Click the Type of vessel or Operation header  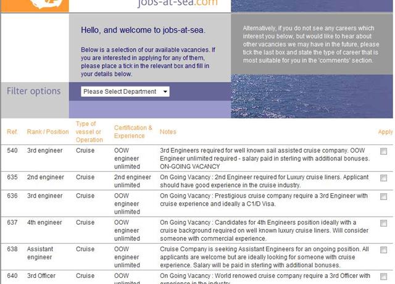click(89, 132)
